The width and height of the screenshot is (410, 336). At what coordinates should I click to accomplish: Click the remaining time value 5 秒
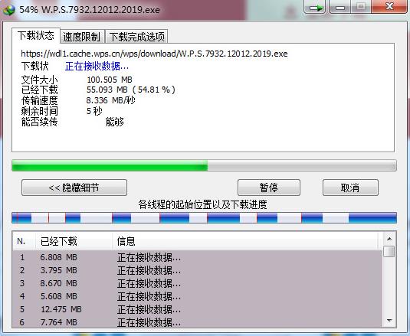pos(94,111)
